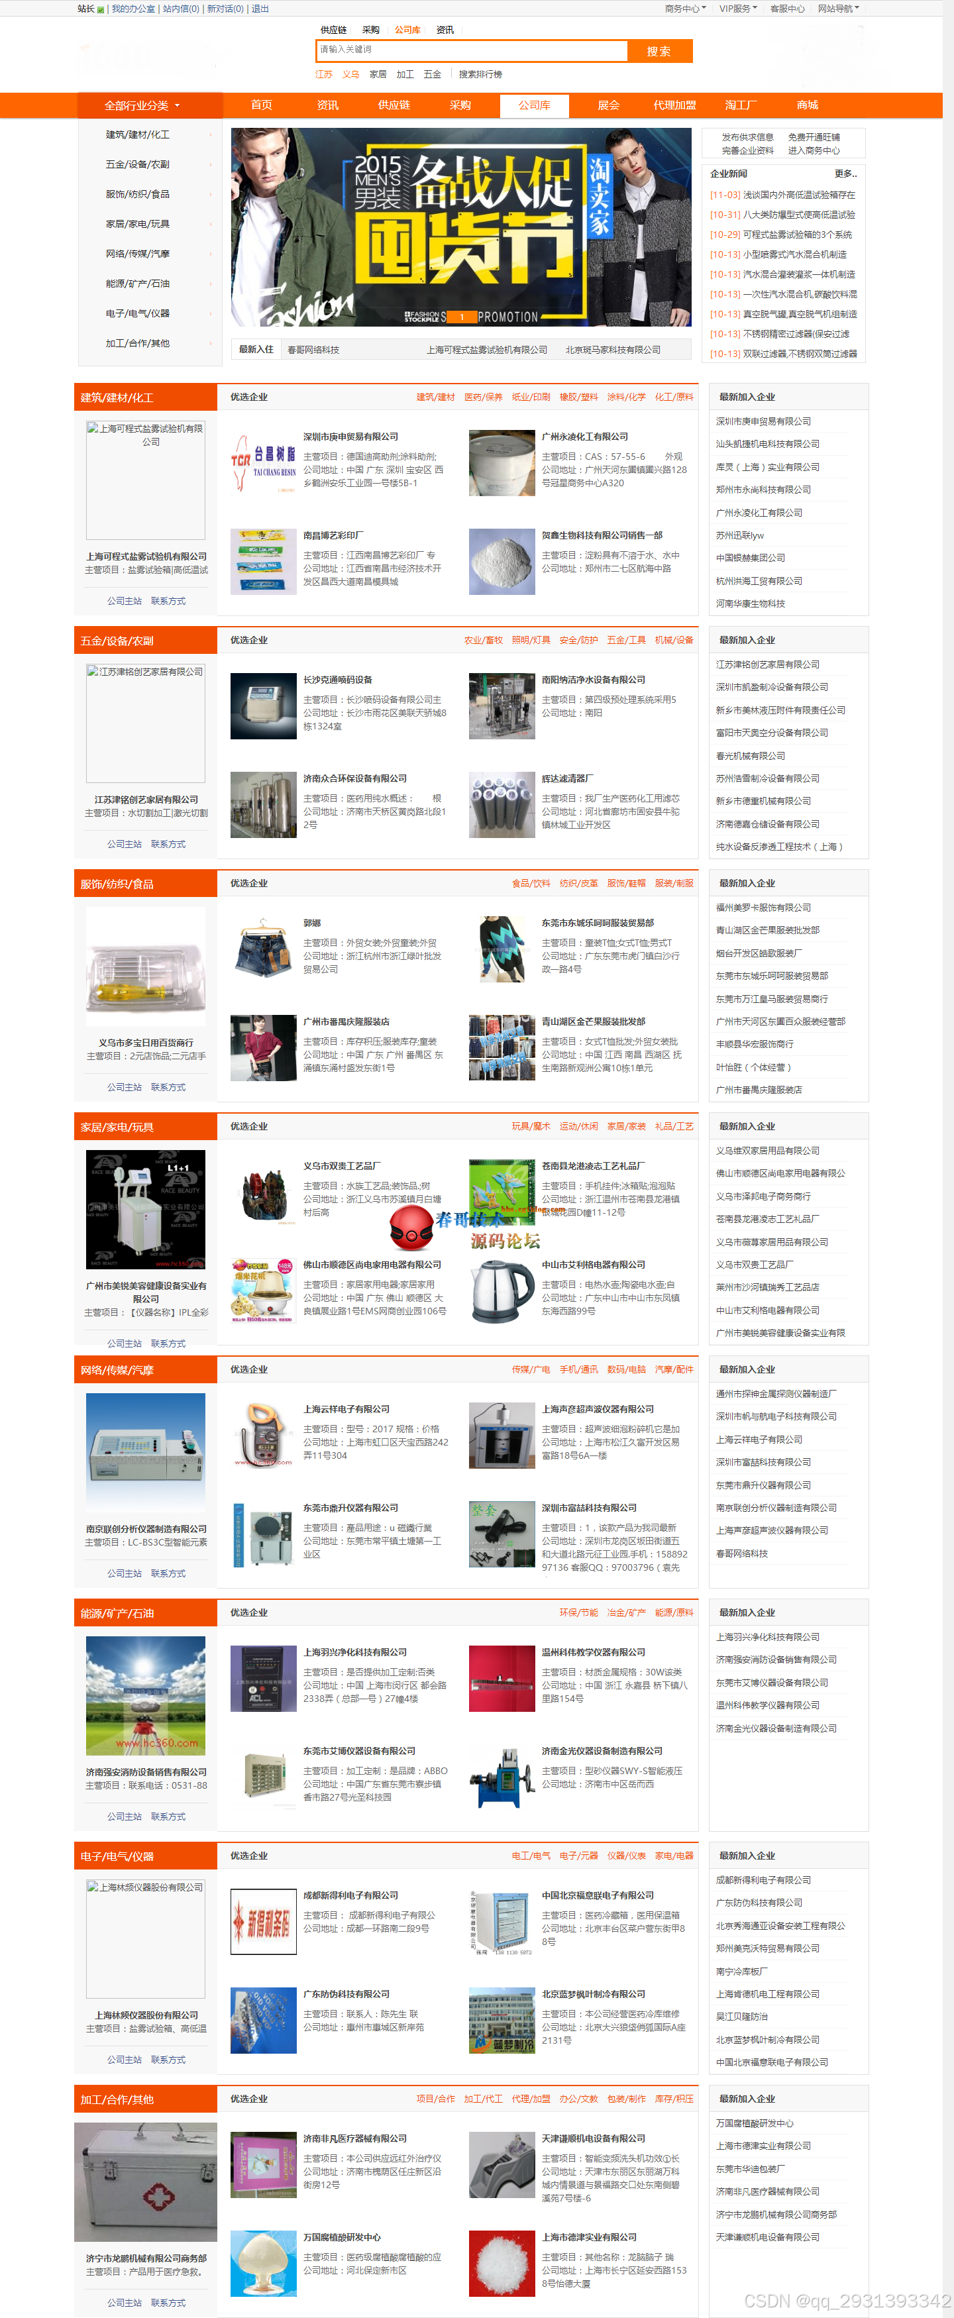954x2318 pixels.
Task: Click the 能源/矿产/石油 orange section header
Action: pyautogui.click(x=145, y=1613)
